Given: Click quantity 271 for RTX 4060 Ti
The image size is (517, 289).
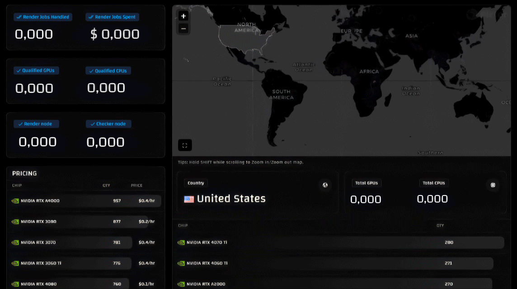Looking at the screenshot, I should [x=448, y=263].
